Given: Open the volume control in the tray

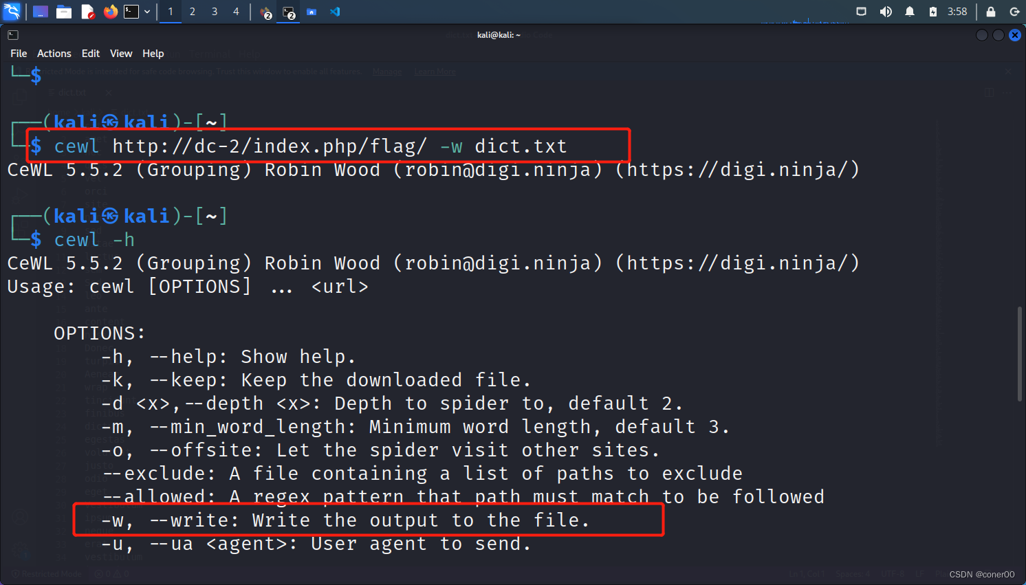Looking at the screenshot, I should 886,12.
